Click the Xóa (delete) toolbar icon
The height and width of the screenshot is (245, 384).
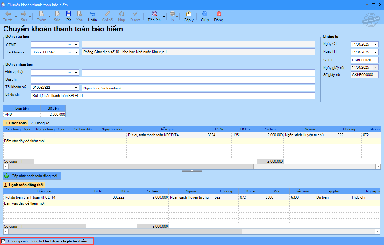click(80, 14)
